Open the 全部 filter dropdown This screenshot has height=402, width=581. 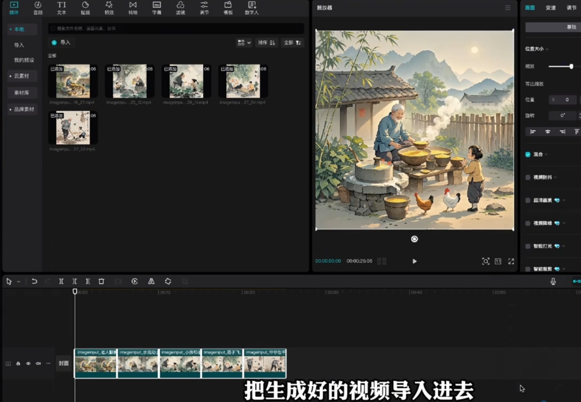292,43
